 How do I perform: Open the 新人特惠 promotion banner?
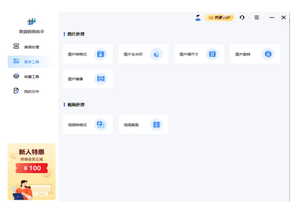click(x=32, y=171)
